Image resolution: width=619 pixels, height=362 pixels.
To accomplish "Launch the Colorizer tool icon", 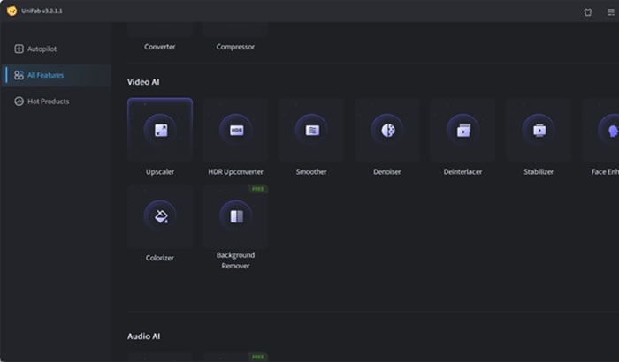I will pyautogui.click(x=160, y=216).
